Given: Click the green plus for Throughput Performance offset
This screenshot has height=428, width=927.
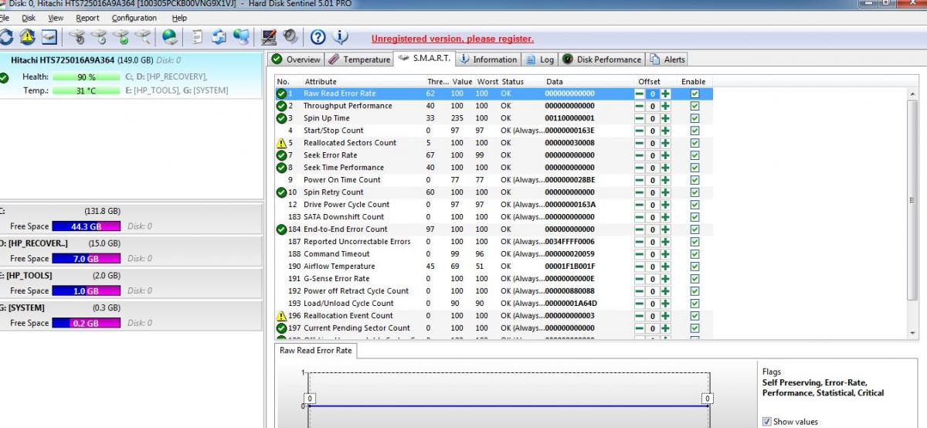Looking at the screenshot, I should coord(665,106).
